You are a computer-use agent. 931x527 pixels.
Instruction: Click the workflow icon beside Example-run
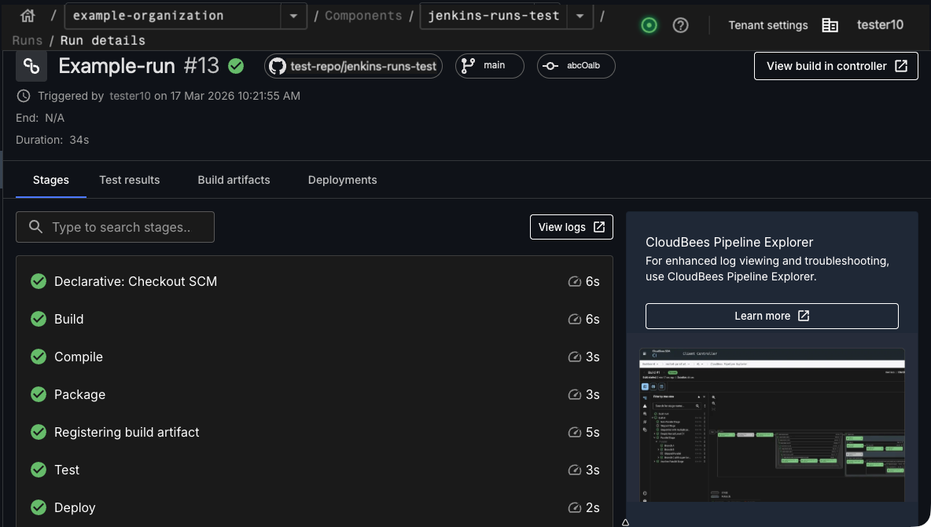pos(31,66)
